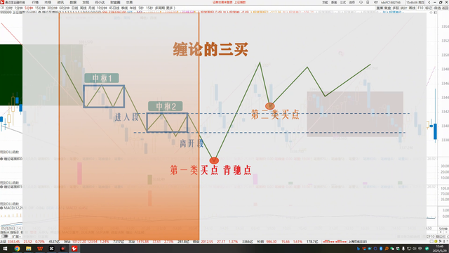Open File Explorer in taskbar
The height and width of the screenshot is (253, 449).
click(28, 248)
